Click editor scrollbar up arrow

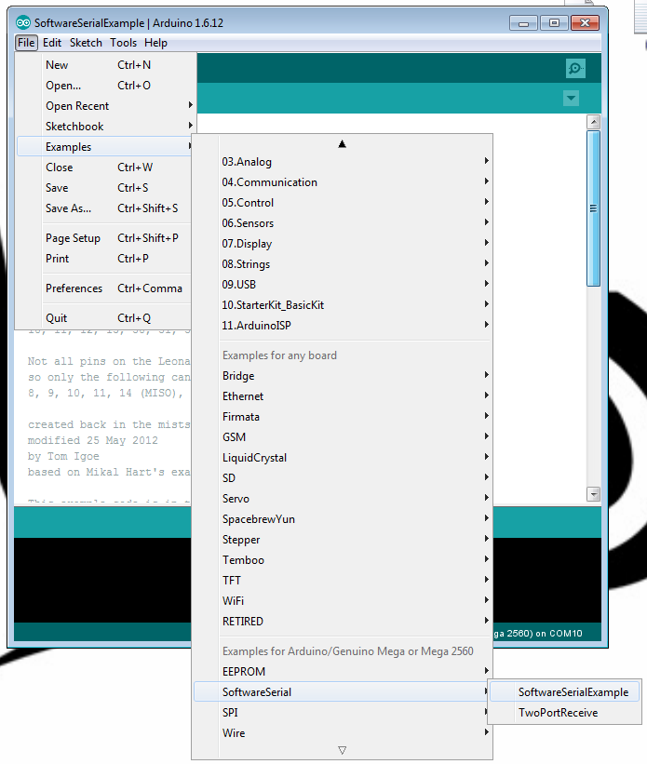coord(593,121)
